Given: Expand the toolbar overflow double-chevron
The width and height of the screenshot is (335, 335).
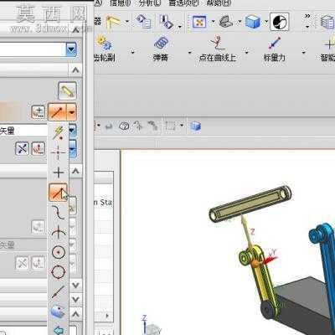Looking at the screenshot, I should [307, 16].
